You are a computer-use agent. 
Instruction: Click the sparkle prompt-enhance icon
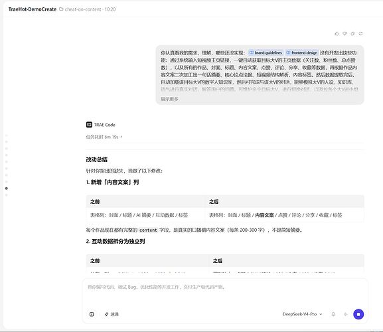point(345,314)
